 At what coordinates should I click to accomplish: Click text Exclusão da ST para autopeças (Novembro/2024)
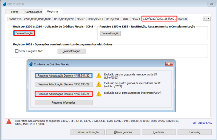pos(133,93)
